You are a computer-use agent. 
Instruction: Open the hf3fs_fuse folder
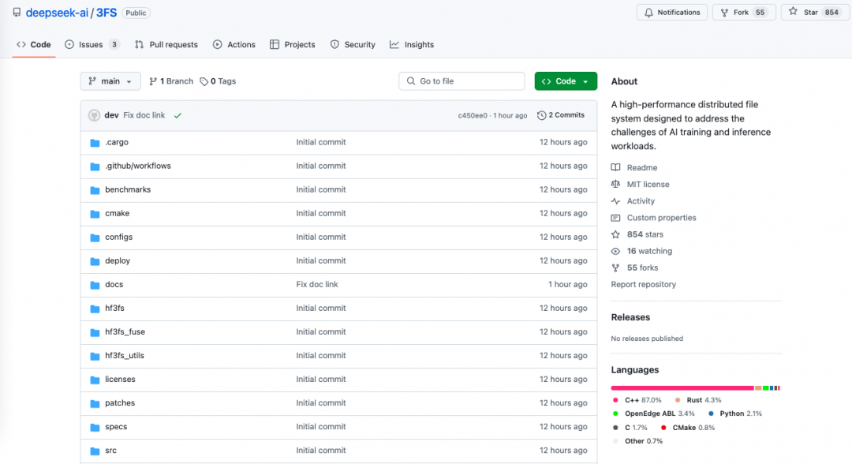click(125, 332)
